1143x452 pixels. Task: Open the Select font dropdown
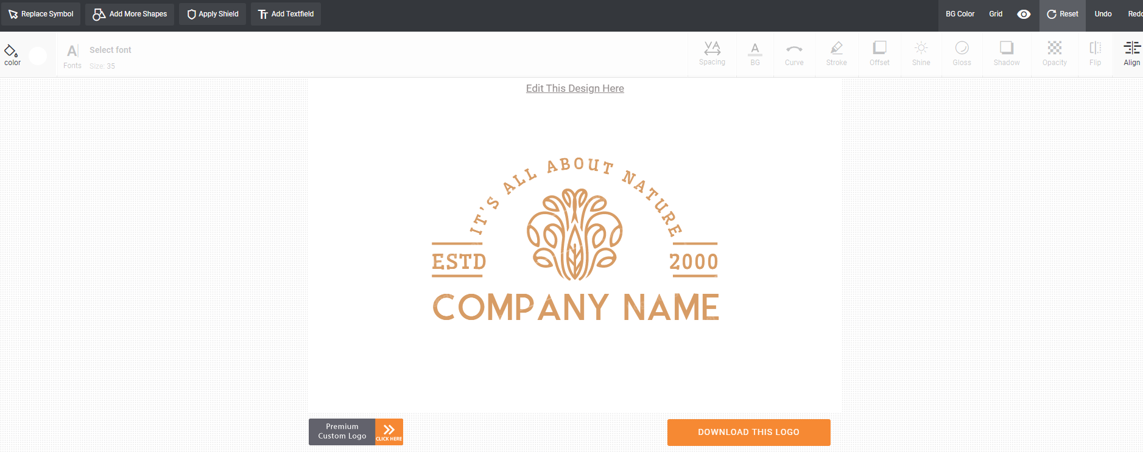[110, 50]
